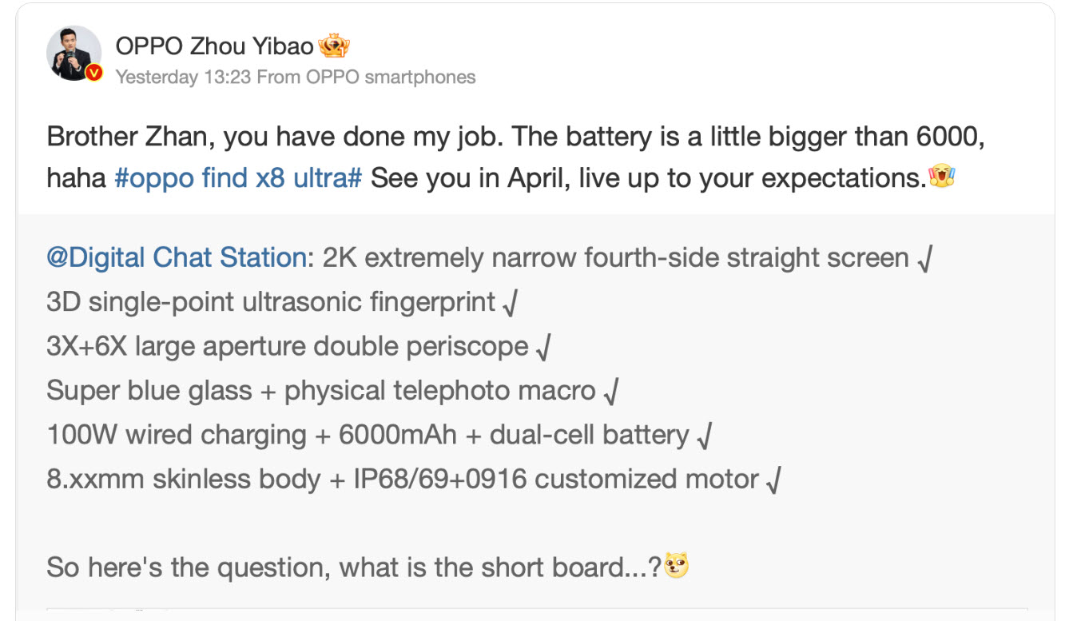Open the @Digital Chat Station mention

point(177,258)
